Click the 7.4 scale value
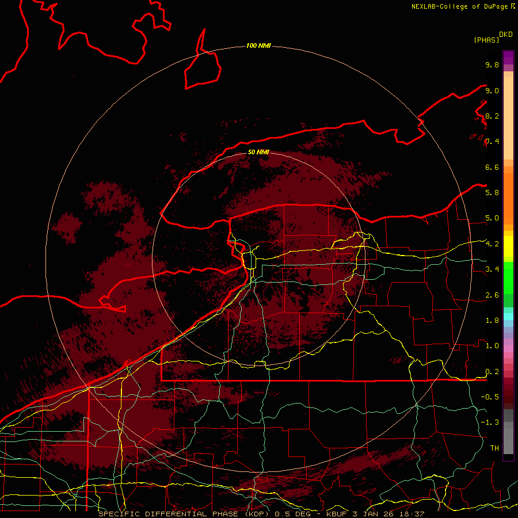This screenshot has width=518, height=518. 492,142
